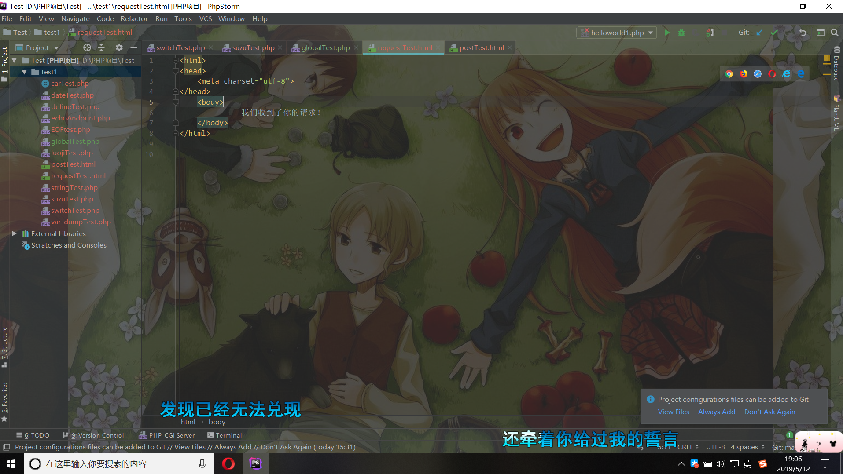Screen dimensions: 843x474
Task: Open carTest.php in project tree
Action: 70,83
